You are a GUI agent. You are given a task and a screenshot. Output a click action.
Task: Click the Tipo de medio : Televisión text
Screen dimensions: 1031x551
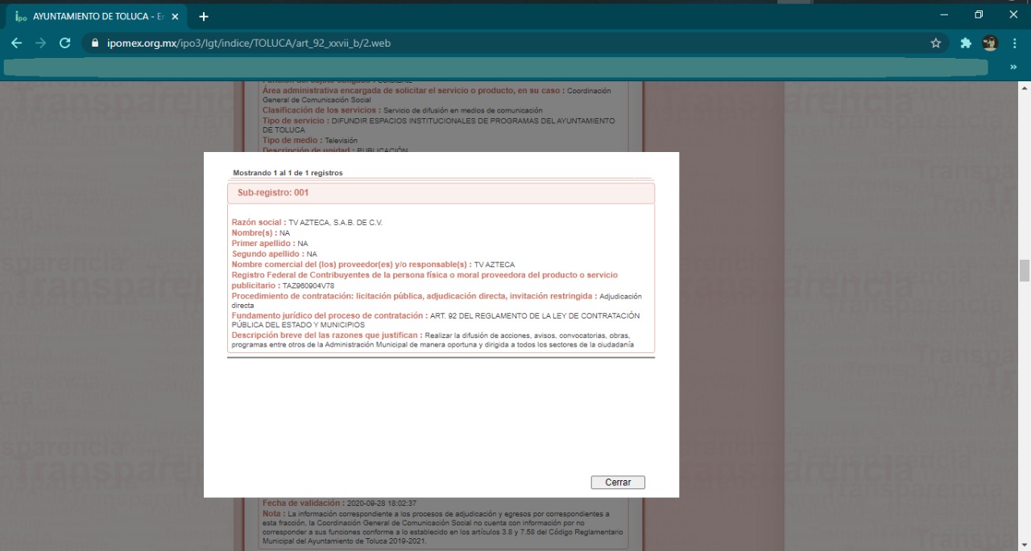click(310, 141)
